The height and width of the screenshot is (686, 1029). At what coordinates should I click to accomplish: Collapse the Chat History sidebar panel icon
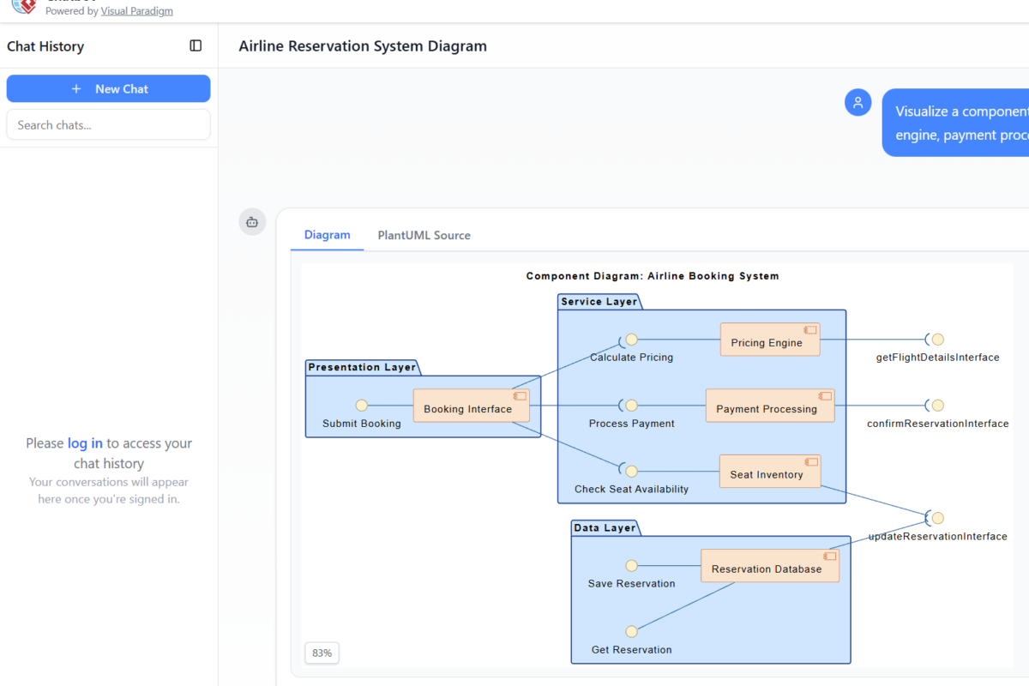[196, 45]
